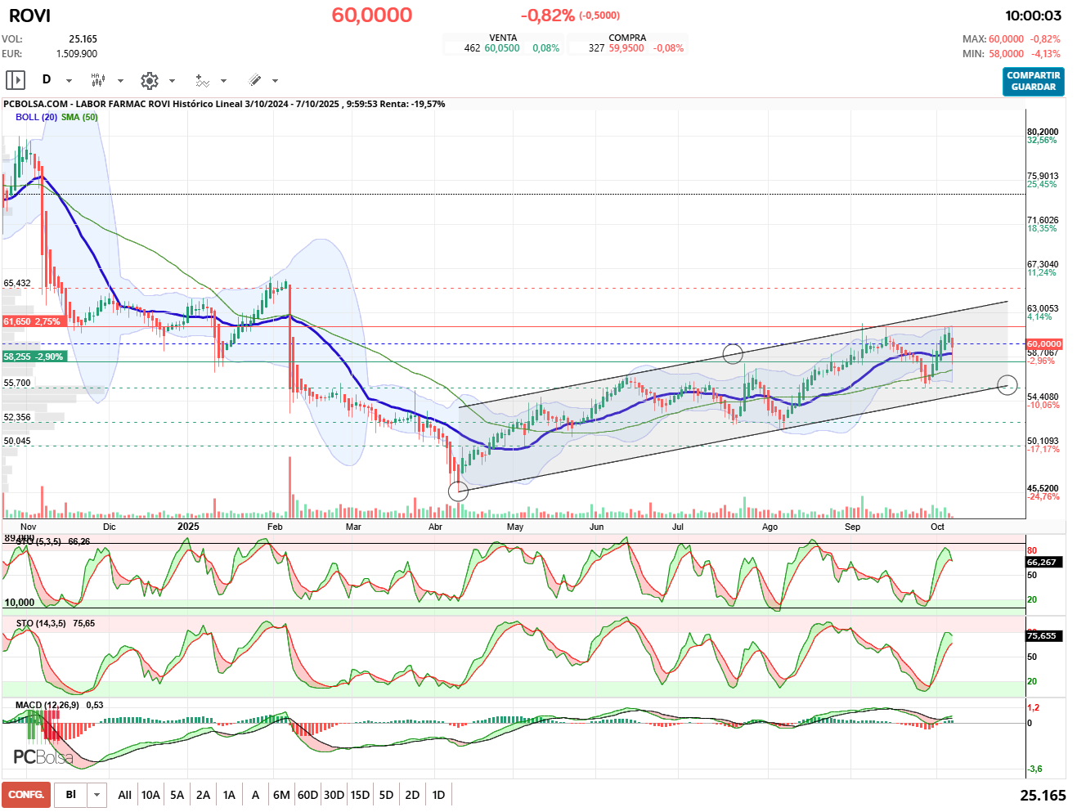Click the circle marker on upper channel line
Image resolution: width=1077 pixels, height=812 pixels.
pyautogui.click(x=733, y=353)
